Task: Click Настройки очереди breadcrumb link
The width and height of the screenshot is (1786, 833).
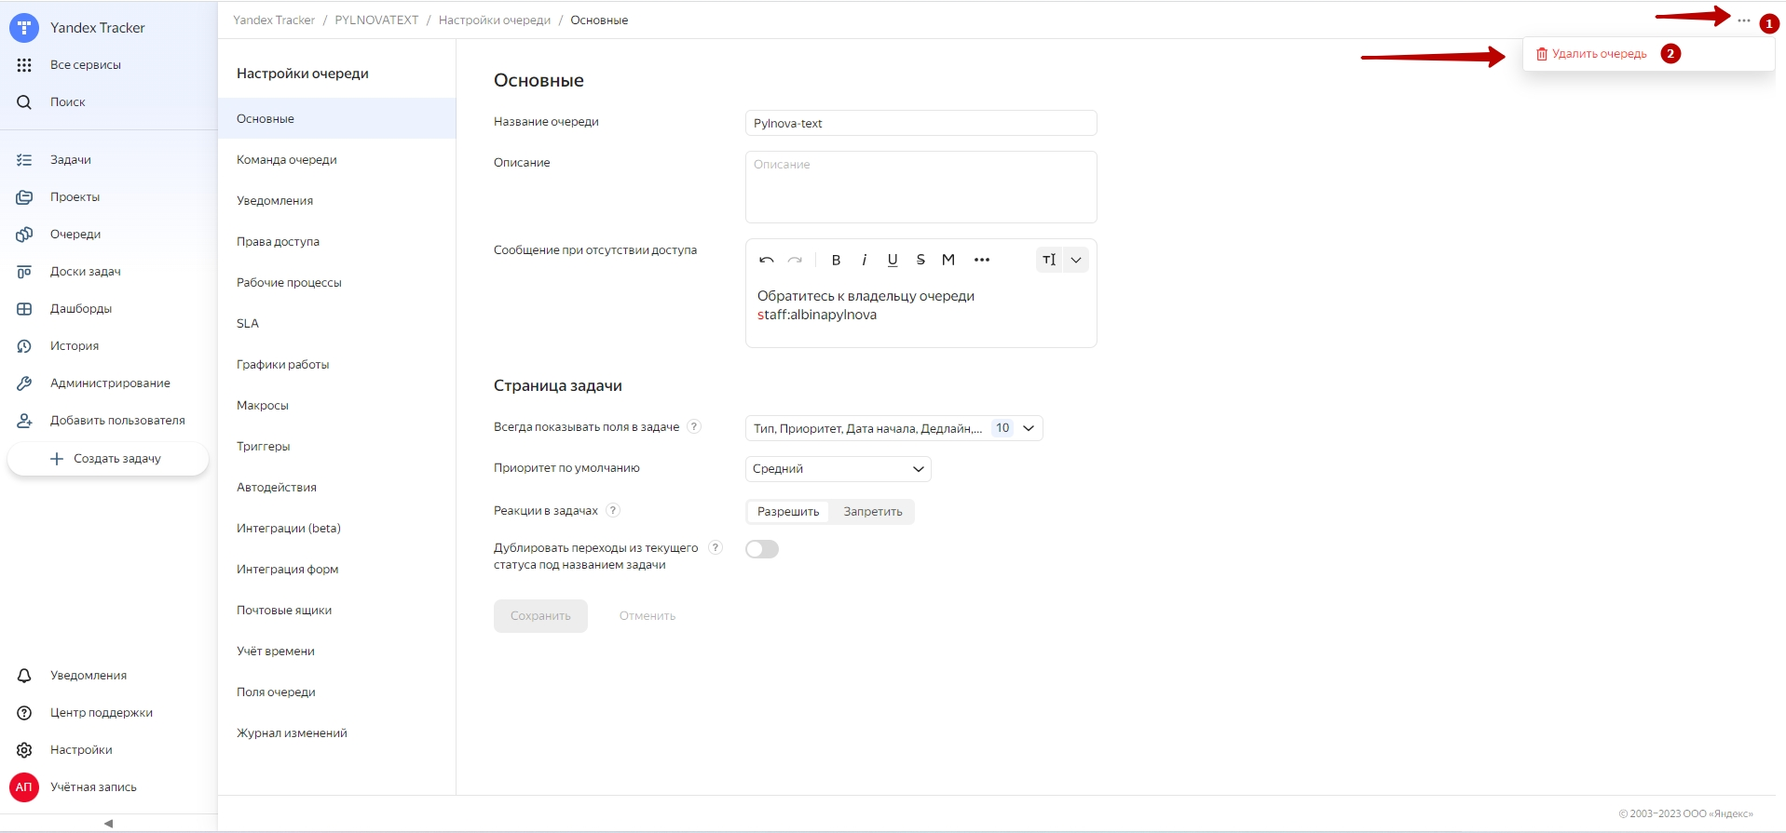Action: pos(495,20)
